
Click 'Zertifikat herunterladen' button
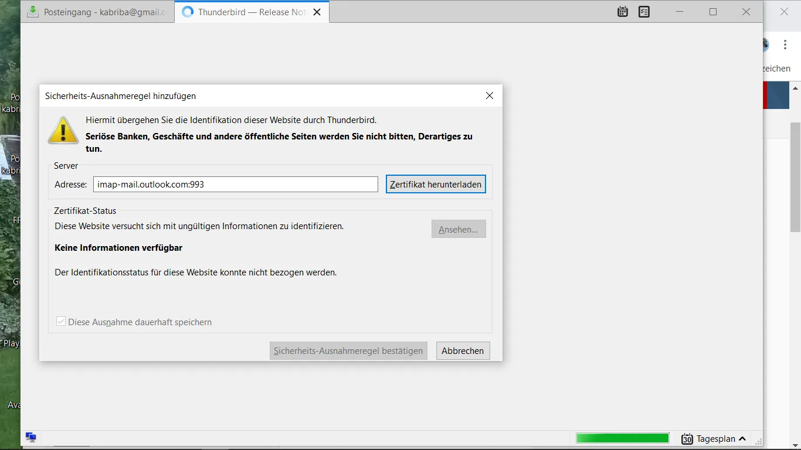pyautogui.click(x=436, y=184)
